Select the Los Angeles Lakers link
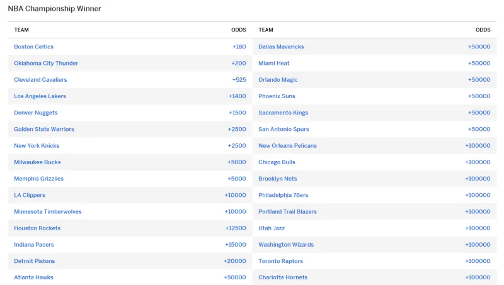Image resolution: width=504 pixels, height=285 pixels. (x=40, y=96)
